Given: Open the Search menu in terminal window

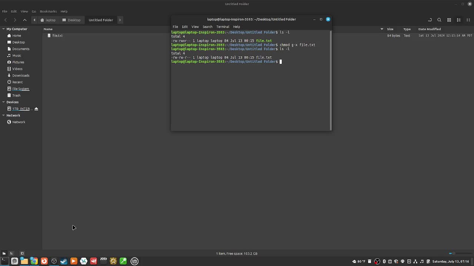Looking at the screenshot, I should pos(207,27).
